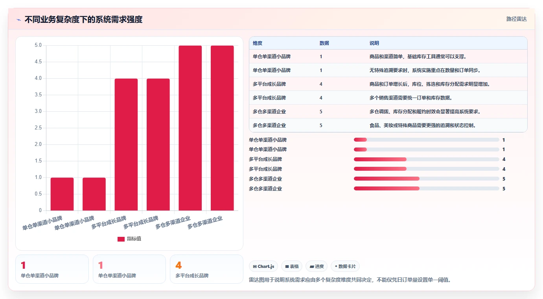Click the 2.5 y-axis label

(38, 128)
